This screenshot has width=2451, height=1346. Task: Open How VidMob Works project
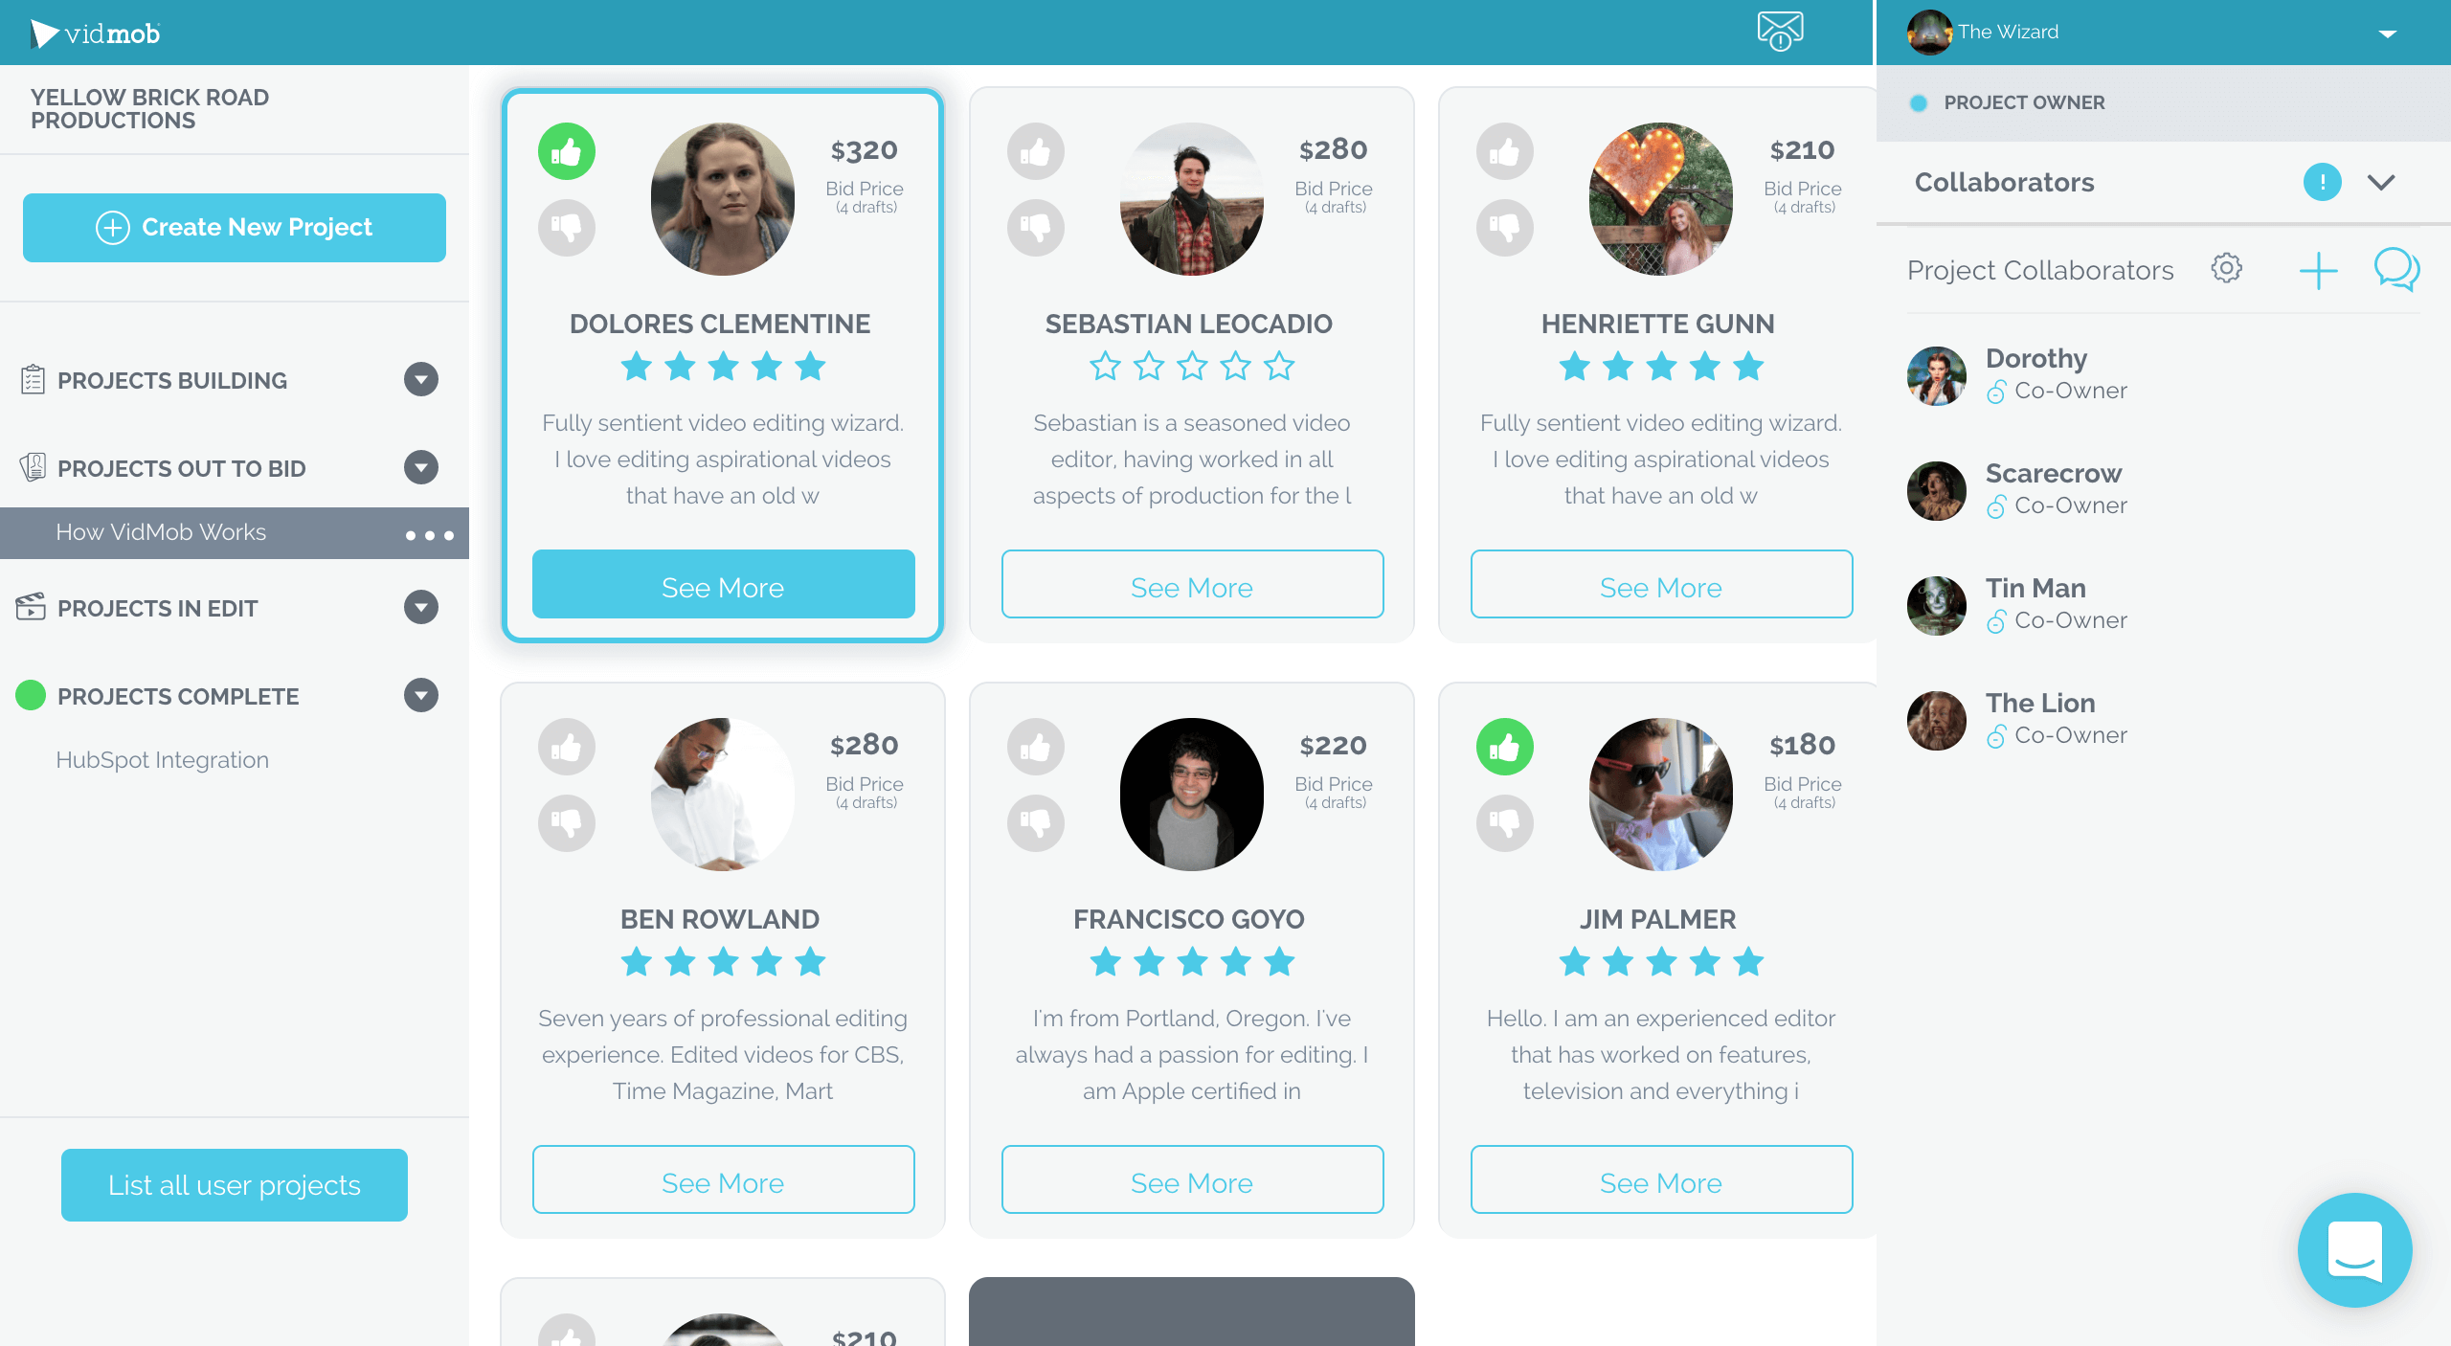161,530
